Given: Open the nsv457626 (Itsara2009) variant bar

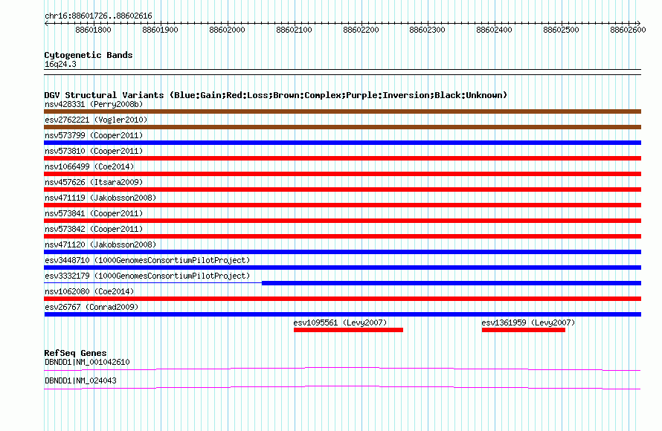Looking at the screenshot, I should 342,189.
